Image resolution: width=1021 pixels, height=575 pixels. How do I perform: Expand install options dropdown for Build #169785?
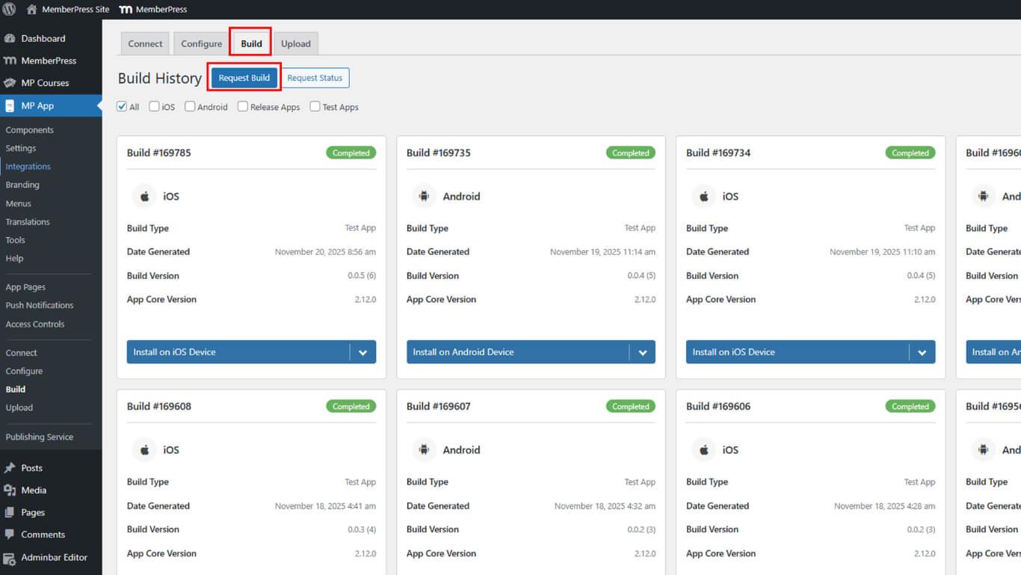click(x=363, y=352)
